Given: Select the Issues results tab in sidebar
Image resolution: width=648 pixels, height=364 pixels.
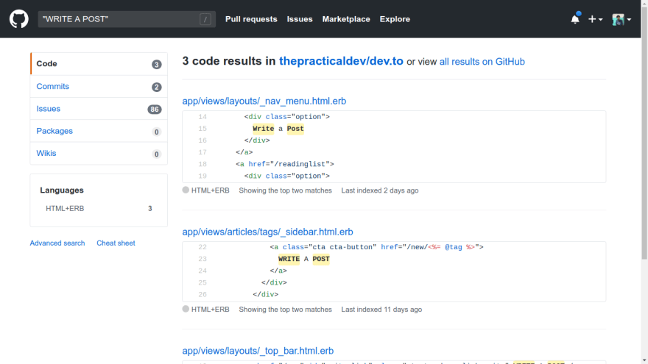Looking at the screenshot, I should pyautogui.click(x=99, y=109).
